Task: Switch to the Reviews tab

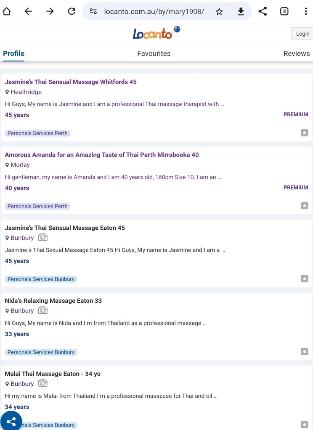Action: tap(296, 54)
